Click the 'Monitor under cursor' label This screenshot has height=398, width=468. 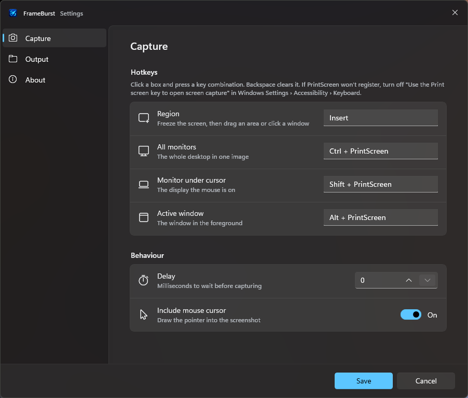191,180
